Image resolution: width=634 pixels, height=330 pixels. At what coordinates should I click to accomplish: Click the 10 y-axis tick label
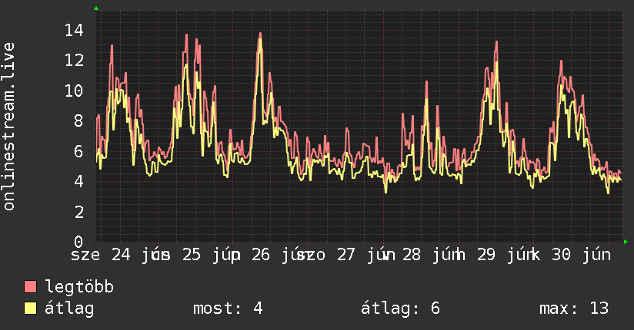click(x=74, y=91)
